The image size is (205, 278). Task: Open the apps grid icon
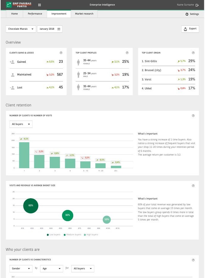[x=40, y=5]
